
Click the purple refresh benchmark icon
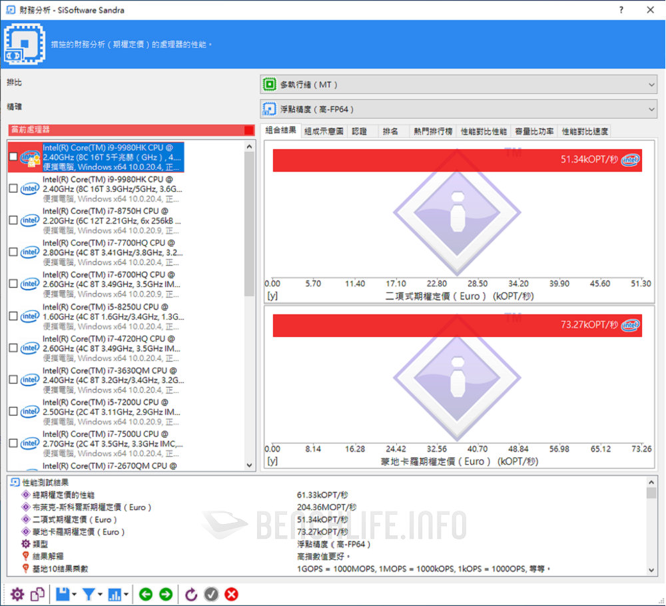(191, 594)
